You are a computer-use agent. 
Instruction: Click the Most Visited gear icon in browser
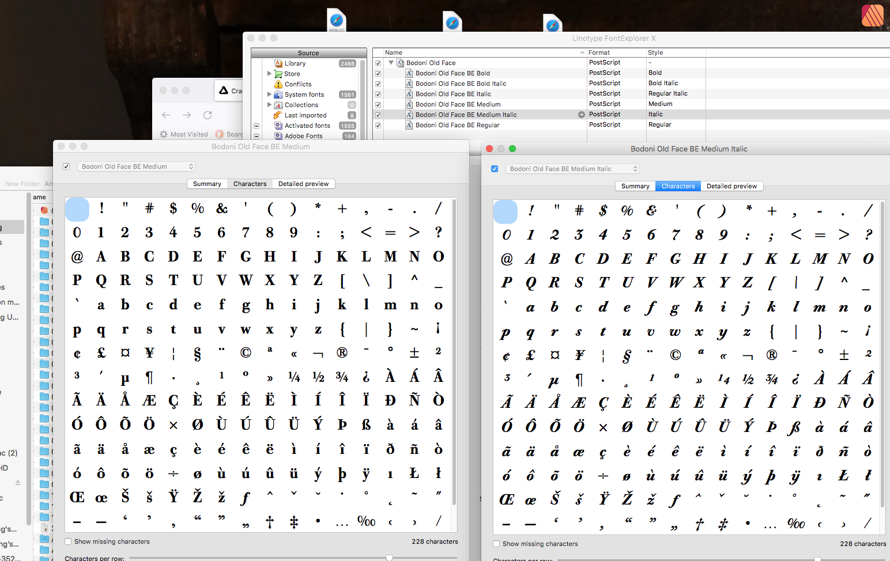[x=164, y=134]
